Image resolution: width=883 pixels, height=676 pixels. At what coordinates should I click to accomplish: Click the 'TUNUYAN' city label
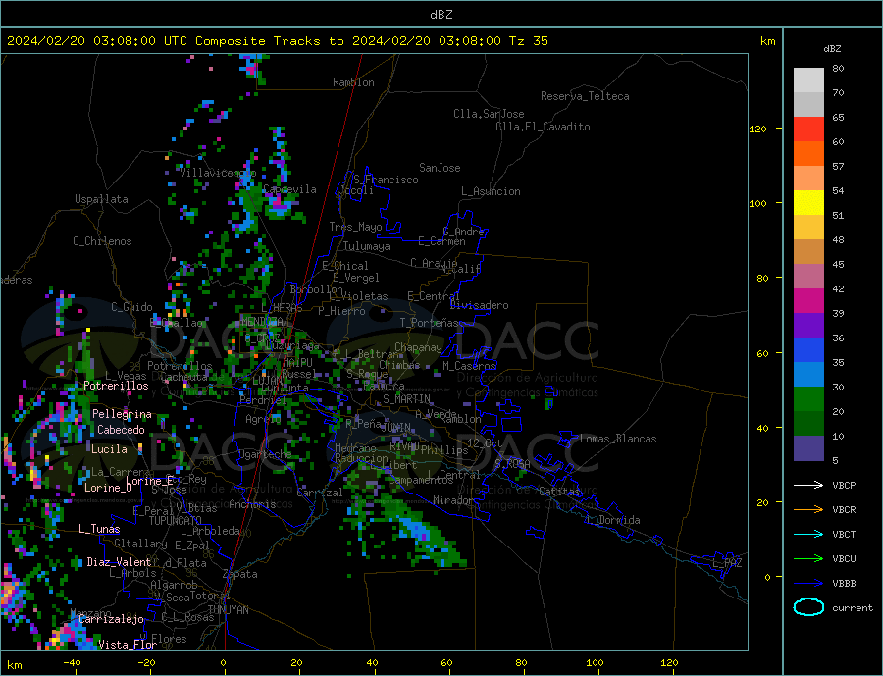(228, 610)
